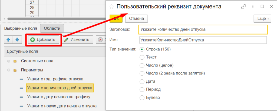Click the move up arrow icon

[8, 40]
